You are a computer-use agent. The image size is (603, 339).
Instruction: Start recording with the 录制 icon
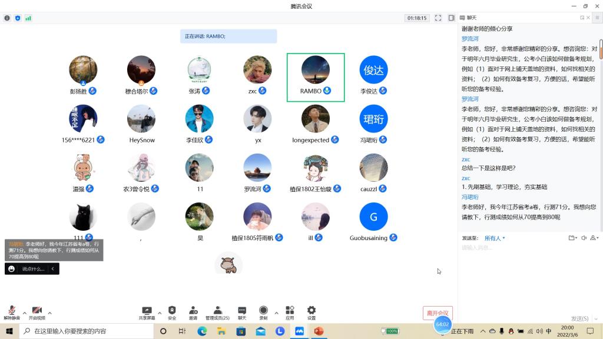pos(263,313)
